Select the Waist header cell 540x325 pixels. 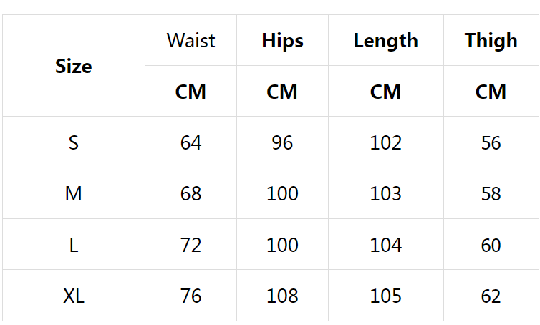[x=191, y=41]
